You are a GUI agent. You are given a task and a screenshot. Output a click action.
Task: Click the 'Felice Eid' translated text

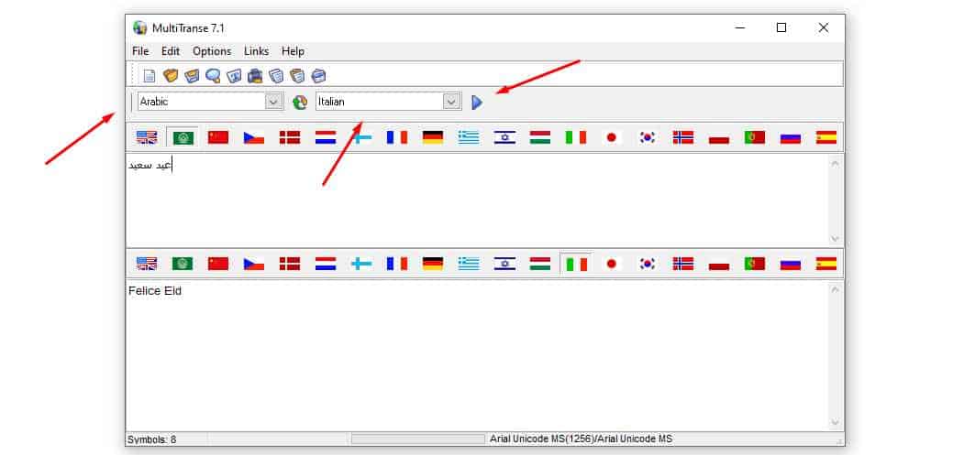point(155,291)
